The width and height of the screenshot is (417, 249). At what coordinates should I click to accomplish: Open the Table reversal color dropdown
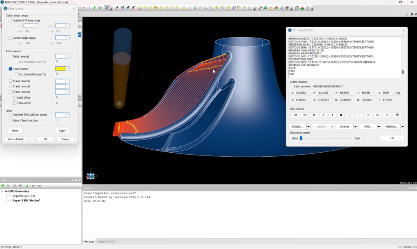click(x=68, y=56)
